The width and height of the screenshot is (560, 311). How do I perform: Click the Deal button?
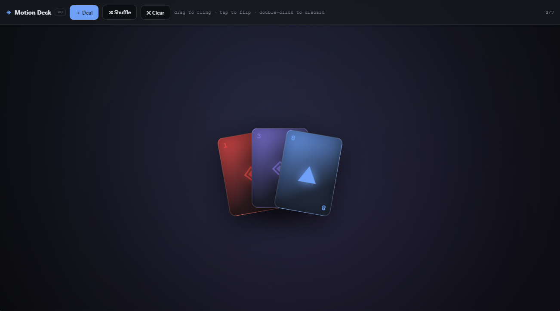click(x=84, y=12)
